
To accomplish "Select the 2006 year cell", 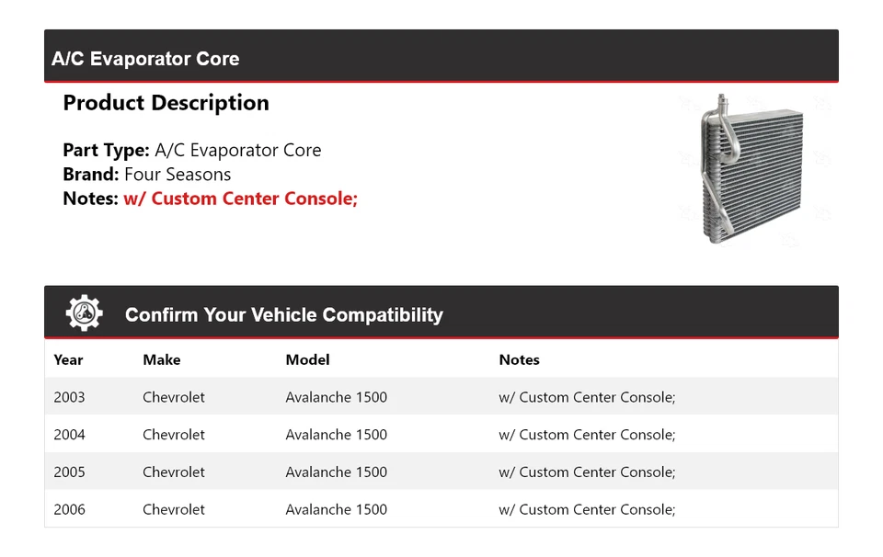I will pyautogui.click(x=69, y=509).
